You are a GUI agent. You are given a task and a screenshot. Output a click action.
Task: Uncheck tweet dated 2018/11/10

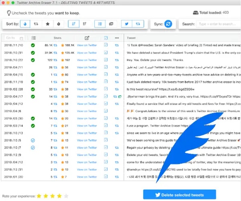106,45
